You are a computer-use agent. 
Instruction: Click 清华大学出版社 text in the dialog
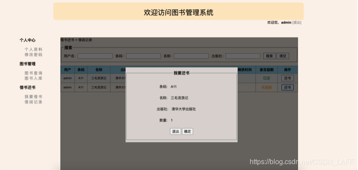pos(184,109)
